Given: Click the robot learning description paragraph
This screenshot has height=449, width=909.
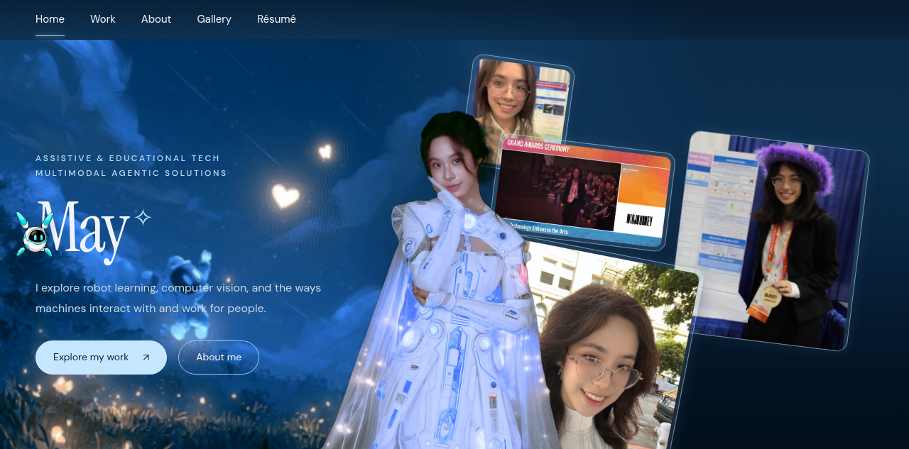Looking at the screenshot, I should click(x=178, y=298).
